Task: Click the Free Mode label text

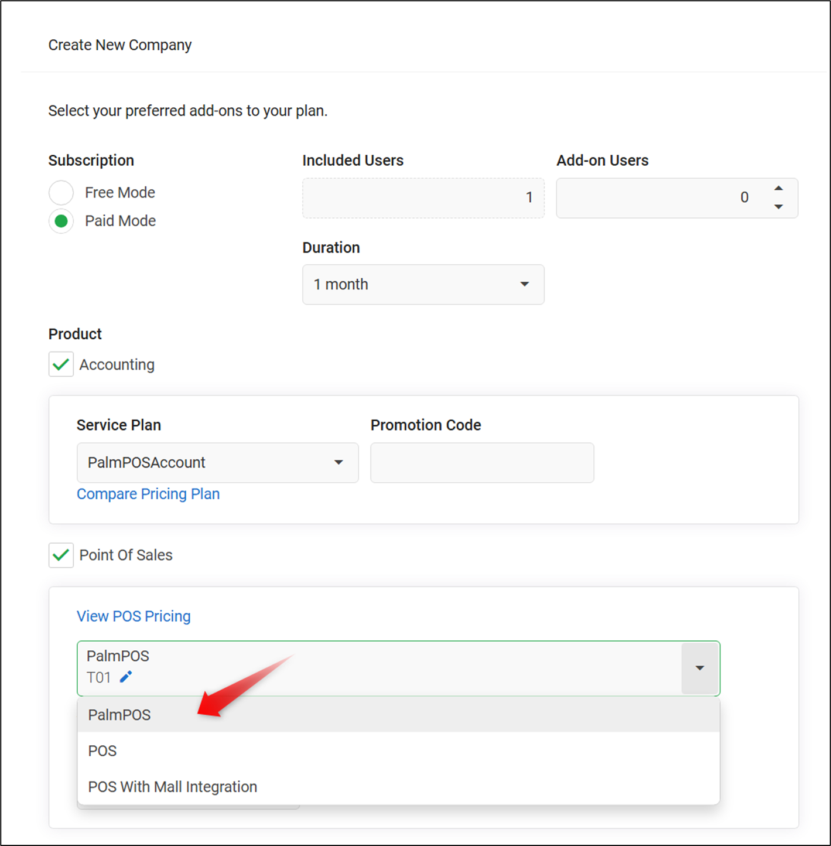Action: coord(120,193)
